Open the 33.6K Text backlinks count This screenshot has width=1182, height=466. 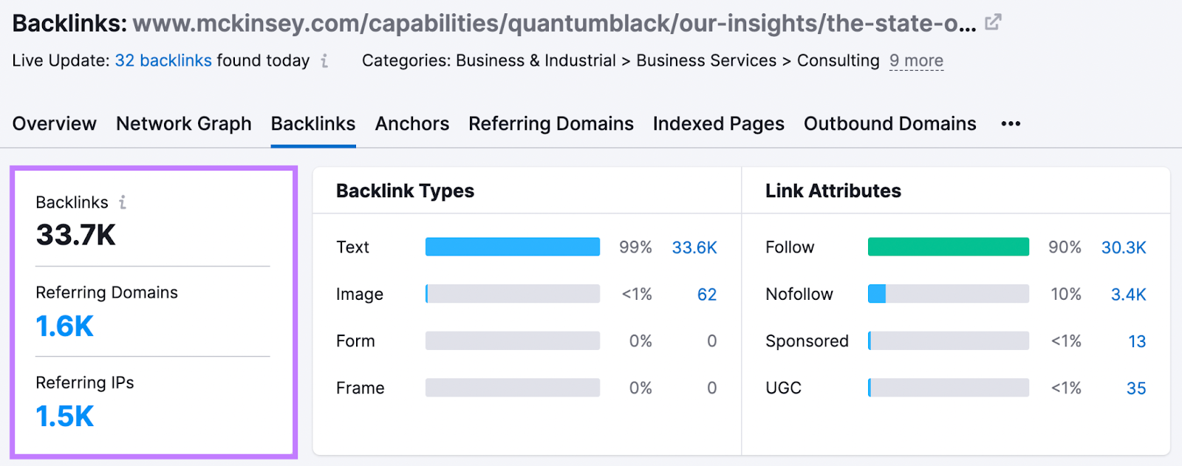click(x=694, y=247)
